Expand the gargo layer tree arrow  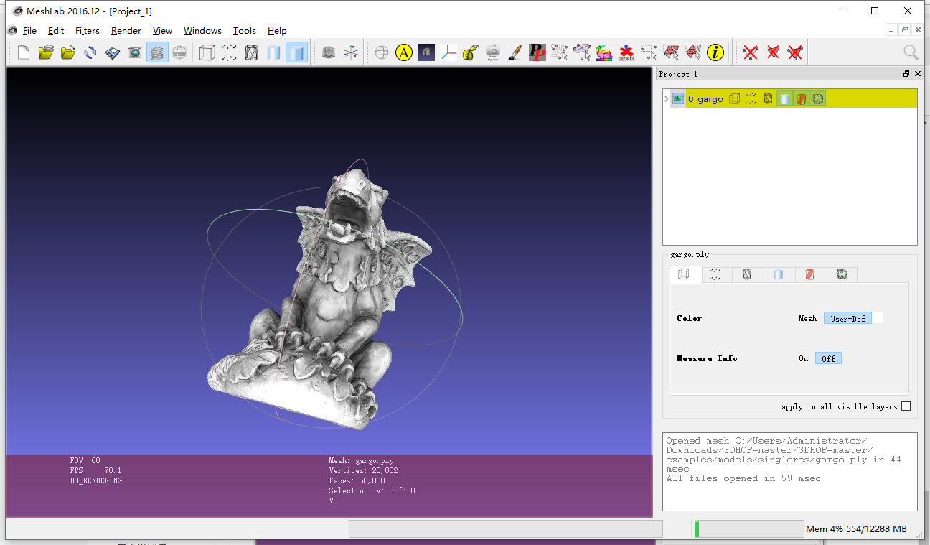point(666,99)
